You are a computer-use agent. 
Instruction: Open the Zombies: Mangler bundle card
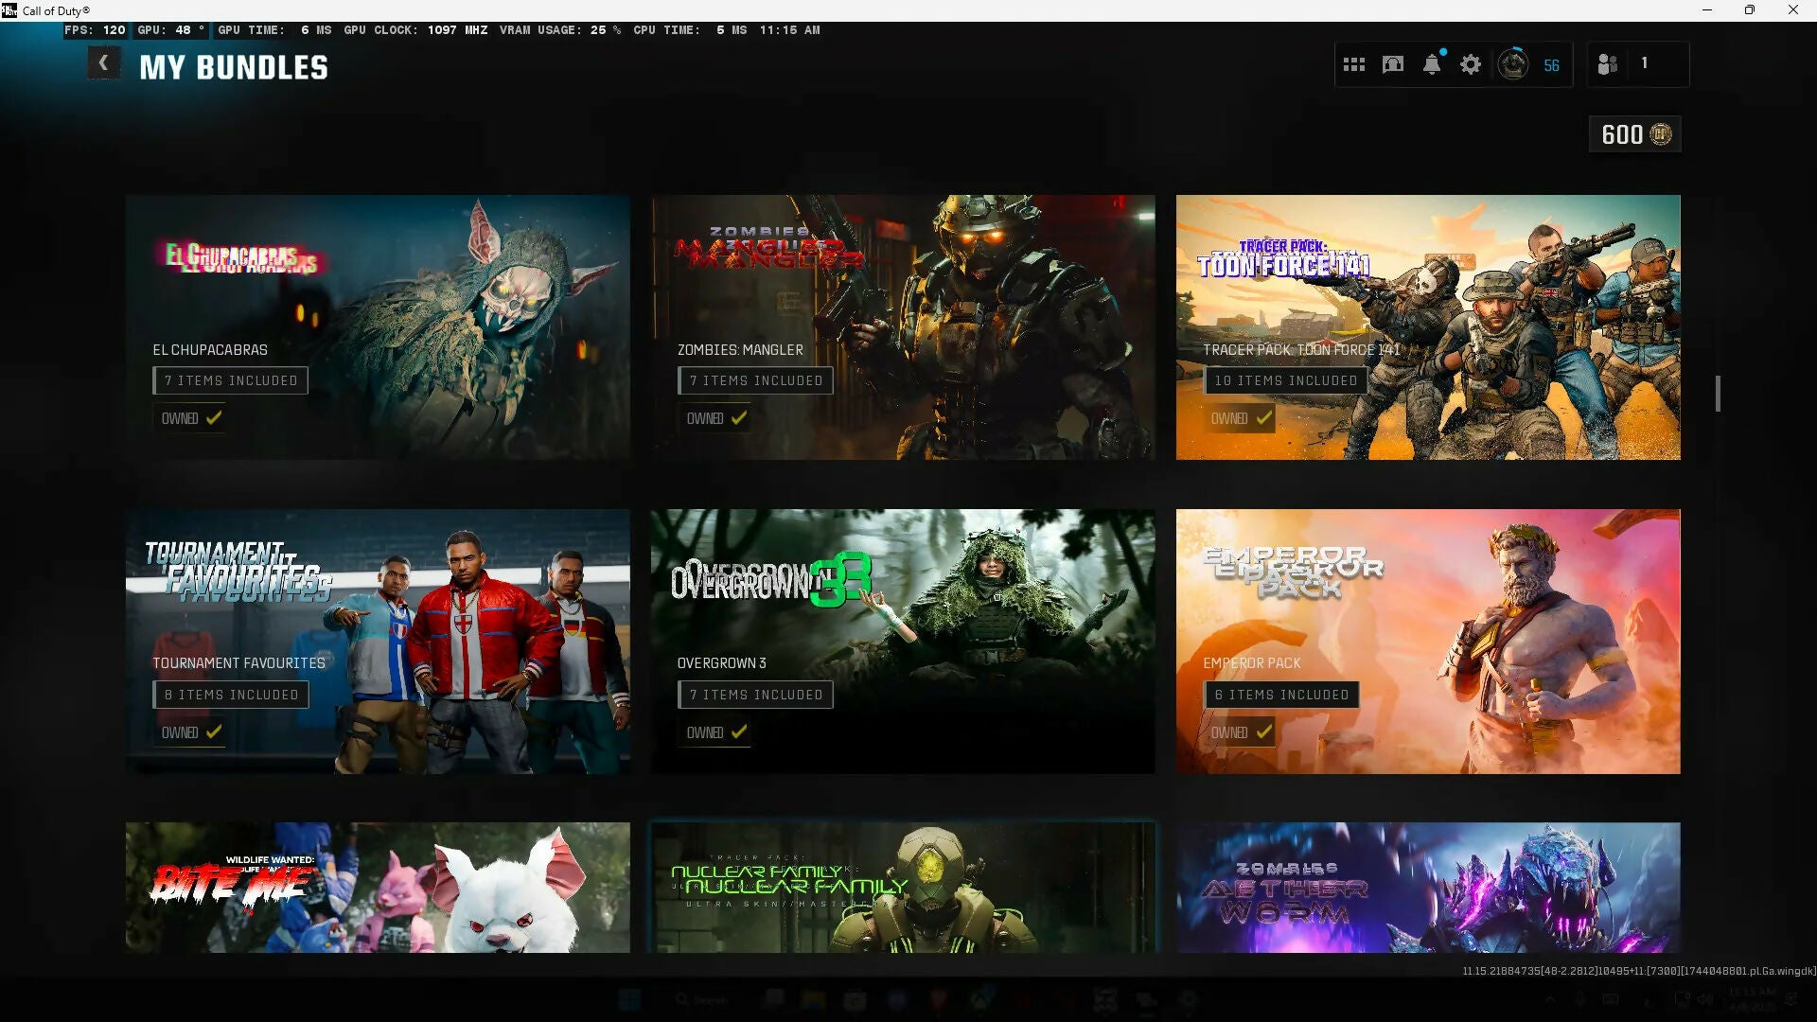point(903,327)
